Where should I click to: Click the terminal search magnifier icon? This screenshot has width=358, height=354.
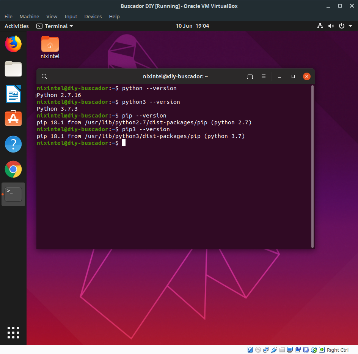click(x=44, y=76)
